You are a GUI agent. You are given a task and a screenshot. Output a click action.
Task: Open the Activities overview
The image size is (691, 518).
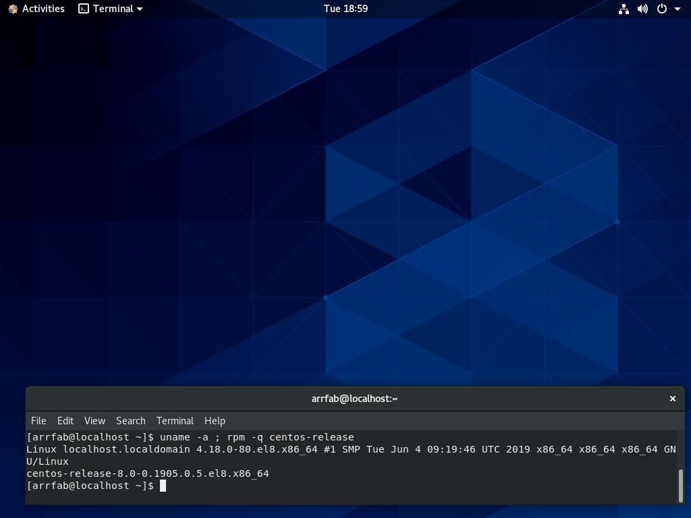(43, 9)
